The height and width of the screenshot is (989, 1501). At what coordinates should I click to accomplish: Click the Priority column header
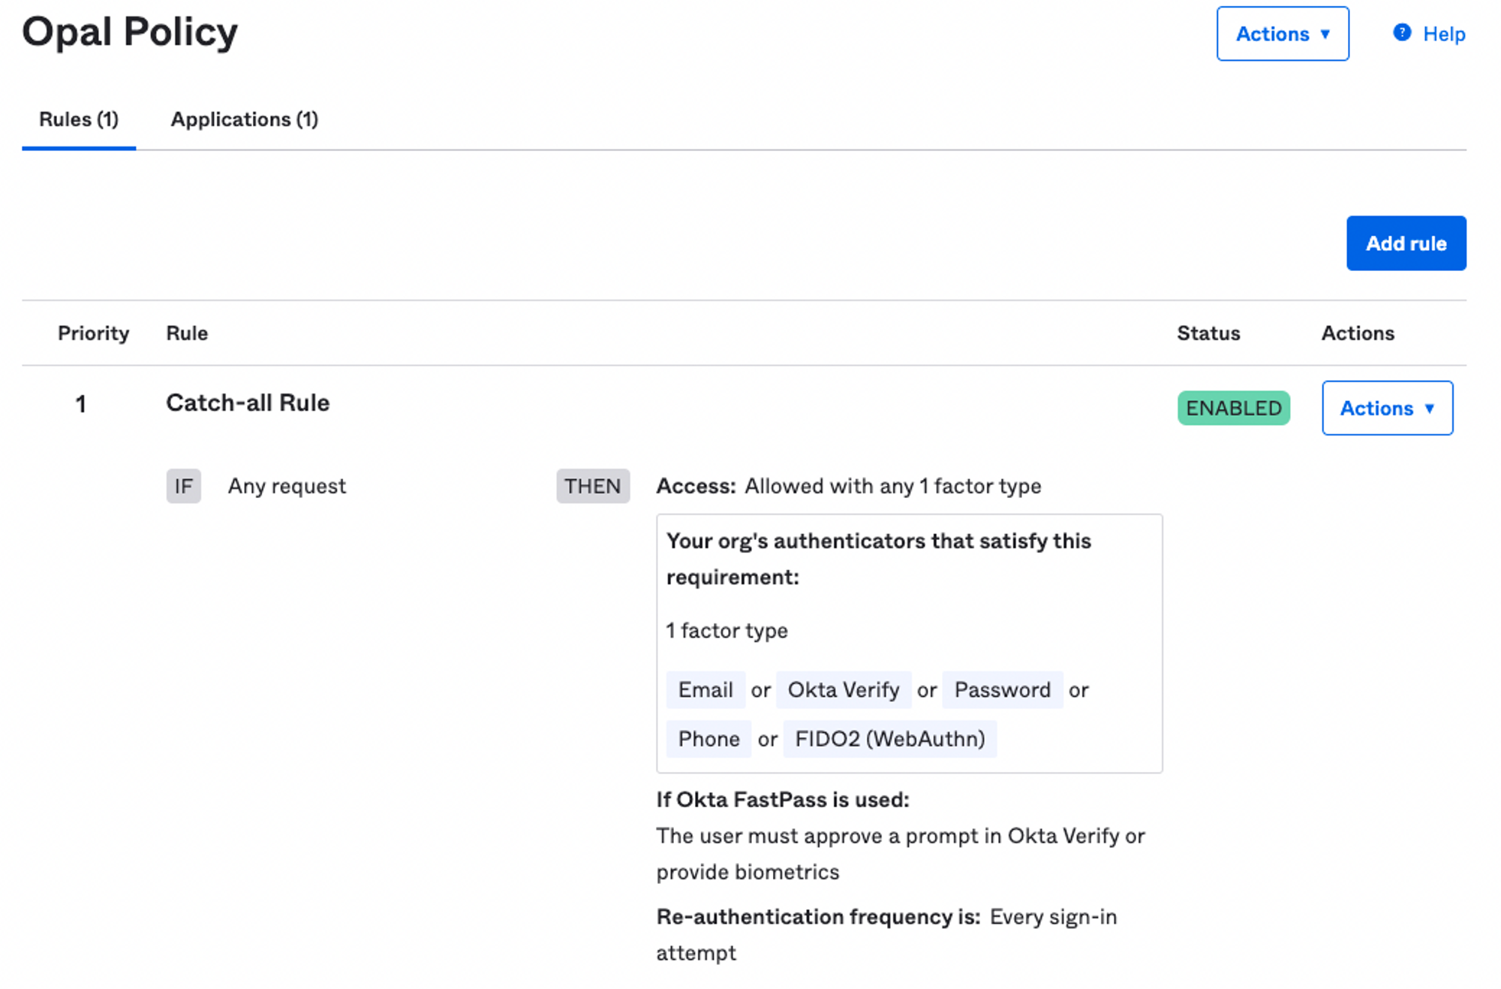93,333
